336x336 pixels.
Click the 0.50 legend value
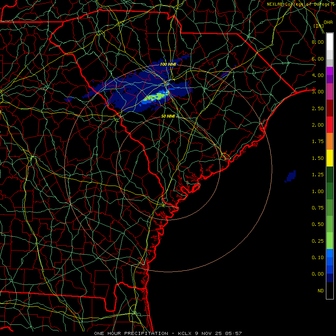click(x=318, y=224)
